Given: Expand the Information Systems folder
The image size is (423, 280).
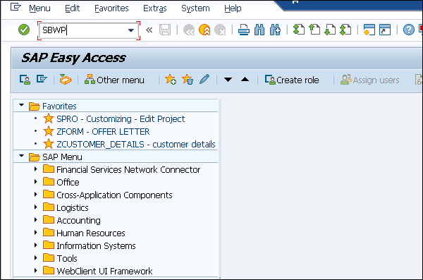Looking at the screenshot, I should click(36, 245).
